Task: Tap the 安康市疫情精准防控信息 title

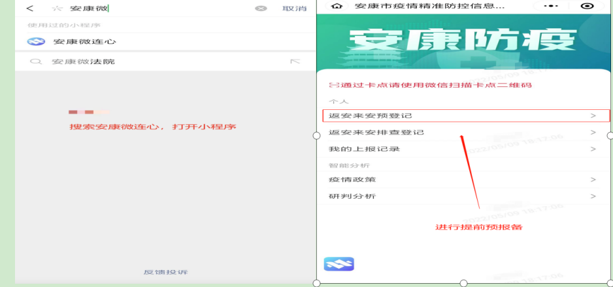Action: click(x=429, y=7)
